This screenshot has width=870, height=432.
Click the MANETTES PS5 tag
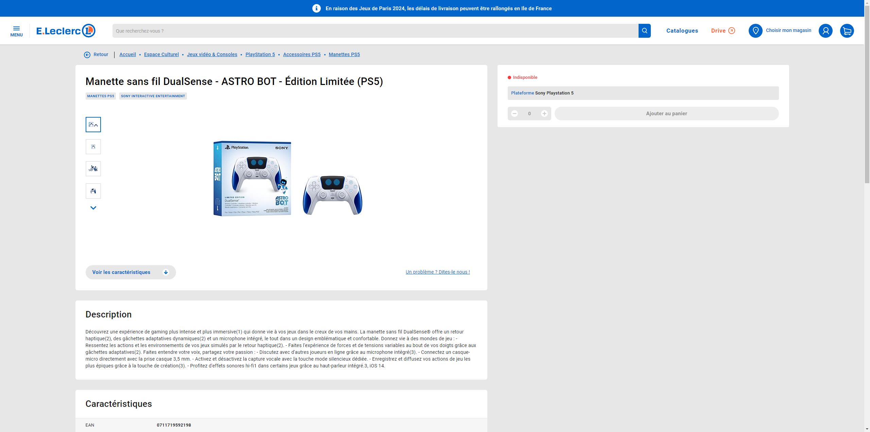pyautogui.click(x=101, y=96)
